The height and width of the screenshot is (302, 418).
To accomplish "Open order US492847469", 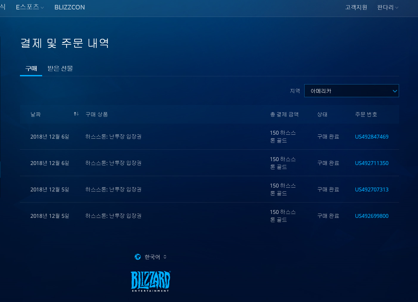I will tap(372, 137).
